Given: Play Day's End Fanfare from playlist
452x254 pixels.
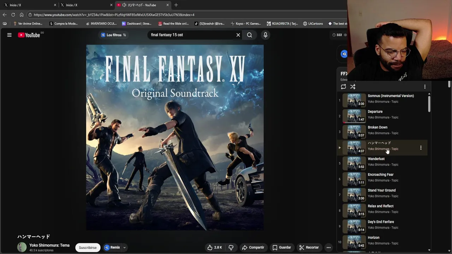Looking at the screenshot, I should (x=381, y=222).
